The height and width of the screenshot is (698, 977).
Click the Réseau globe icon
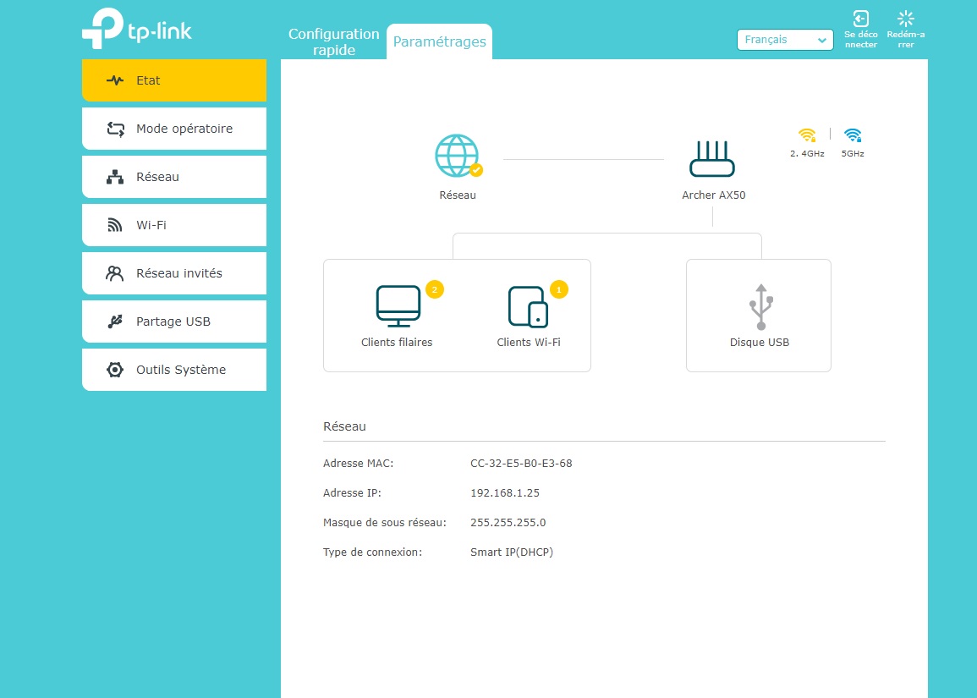tap(457, 156)
